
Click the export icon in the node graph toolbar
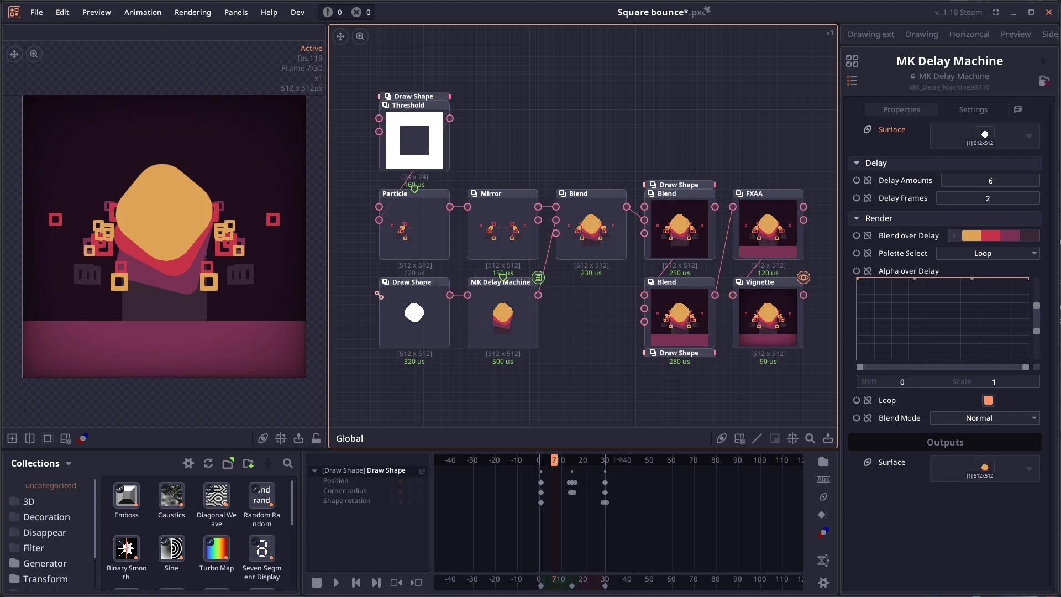tap(828, 438)
